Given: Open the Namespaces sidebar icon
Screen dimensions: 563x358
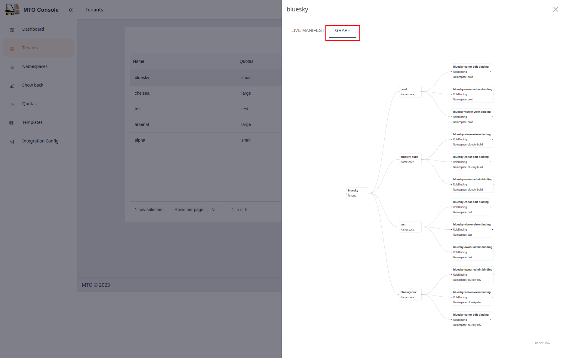Looking at the screenshot, I should pos(12,67).
